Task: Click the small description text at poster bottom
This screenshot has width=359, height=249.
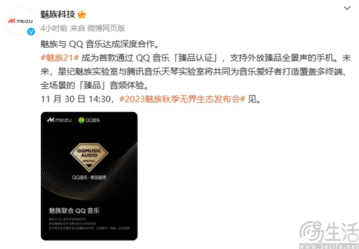Action: (x=89, y=224)
